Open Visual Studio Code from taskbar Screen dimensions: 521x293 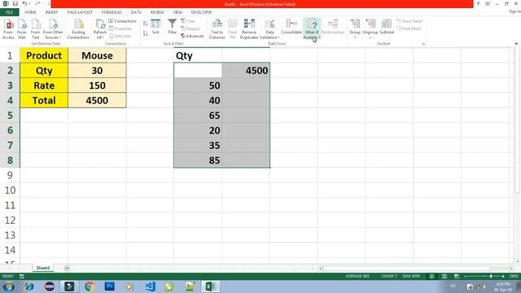coord(150,286)
